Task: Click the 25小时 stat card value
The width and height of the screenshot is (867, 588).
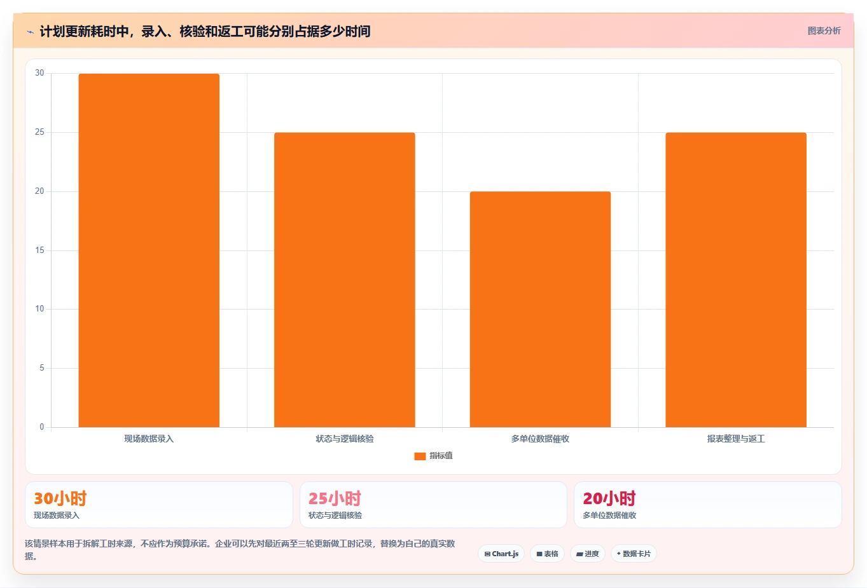Action: (335, 498)
